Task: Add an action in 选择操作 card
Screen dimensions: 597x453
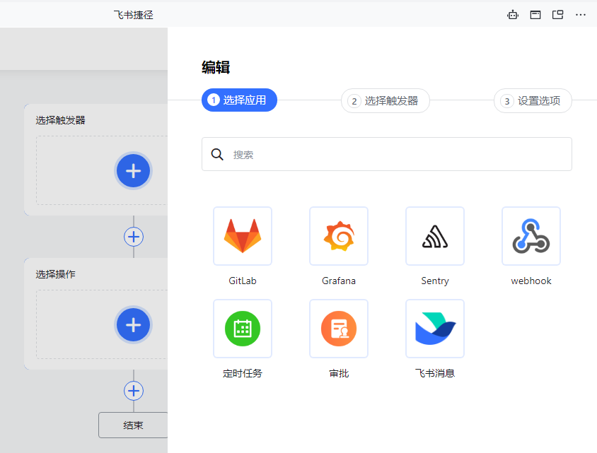Action: (133, 324)
